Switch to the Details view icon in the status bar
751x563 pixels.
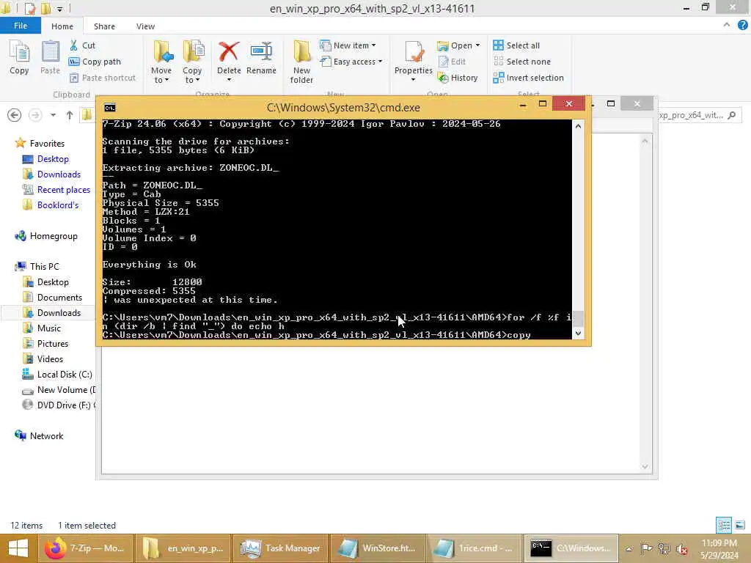(724, 525)
